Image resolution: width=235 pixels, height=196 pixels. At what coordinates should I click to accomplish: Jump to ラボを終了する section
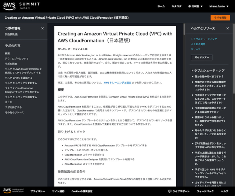click(x=13, y=107)
